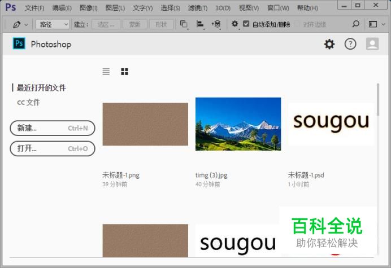Click the timg (3).jpg file name
This screenshot has height=268, width=391.
(x=211, y=175)
